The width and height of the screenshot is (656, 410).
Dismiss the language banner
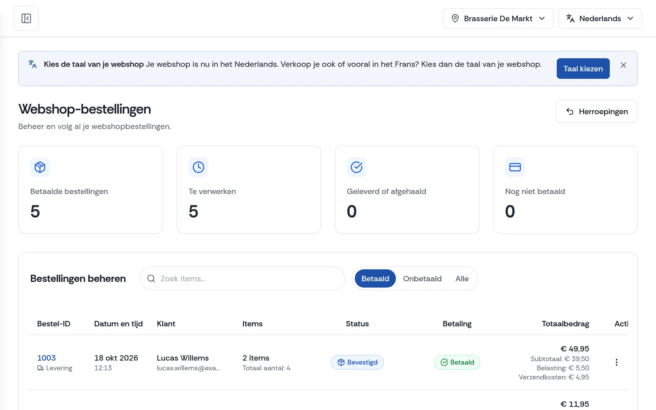pos(623,65)
